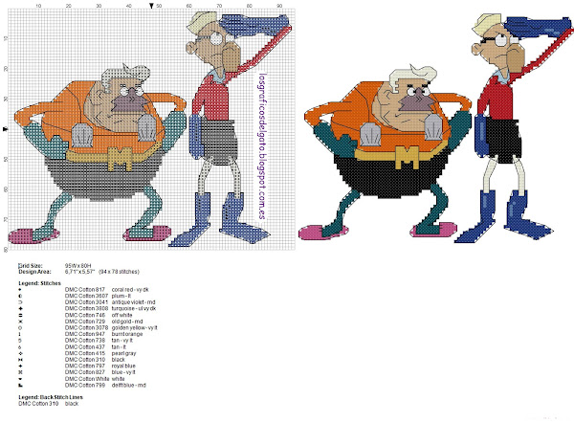The width and height of the screenshot is (574, 422).
Task: Click the left side center arrow marker
Action: [x=6, y=129]
